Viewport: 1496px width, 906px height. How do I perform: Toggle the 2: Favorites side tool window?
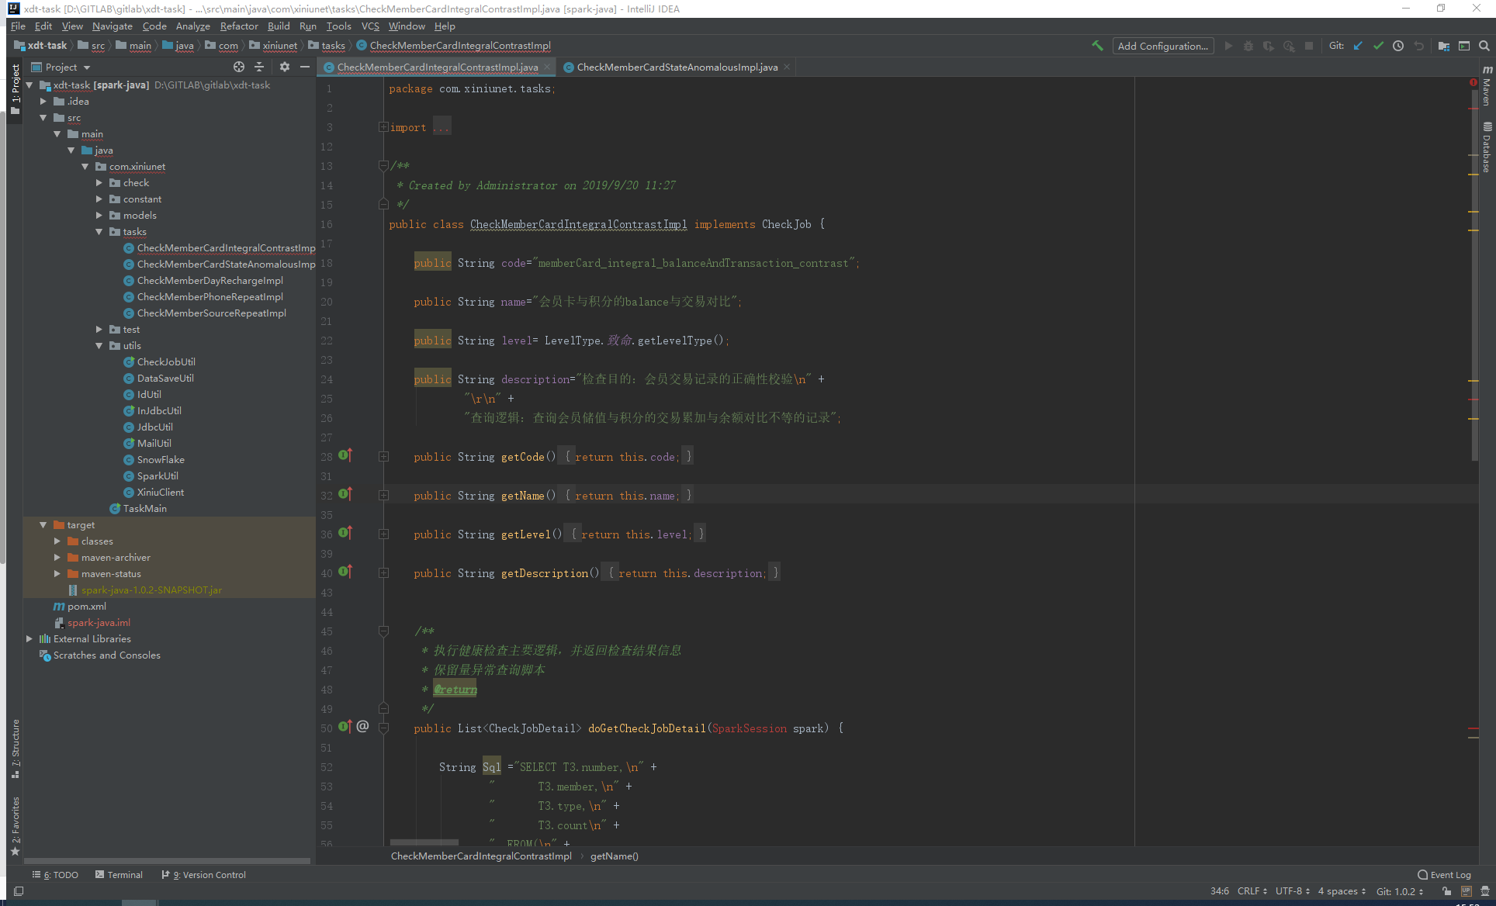coord(15,826)
